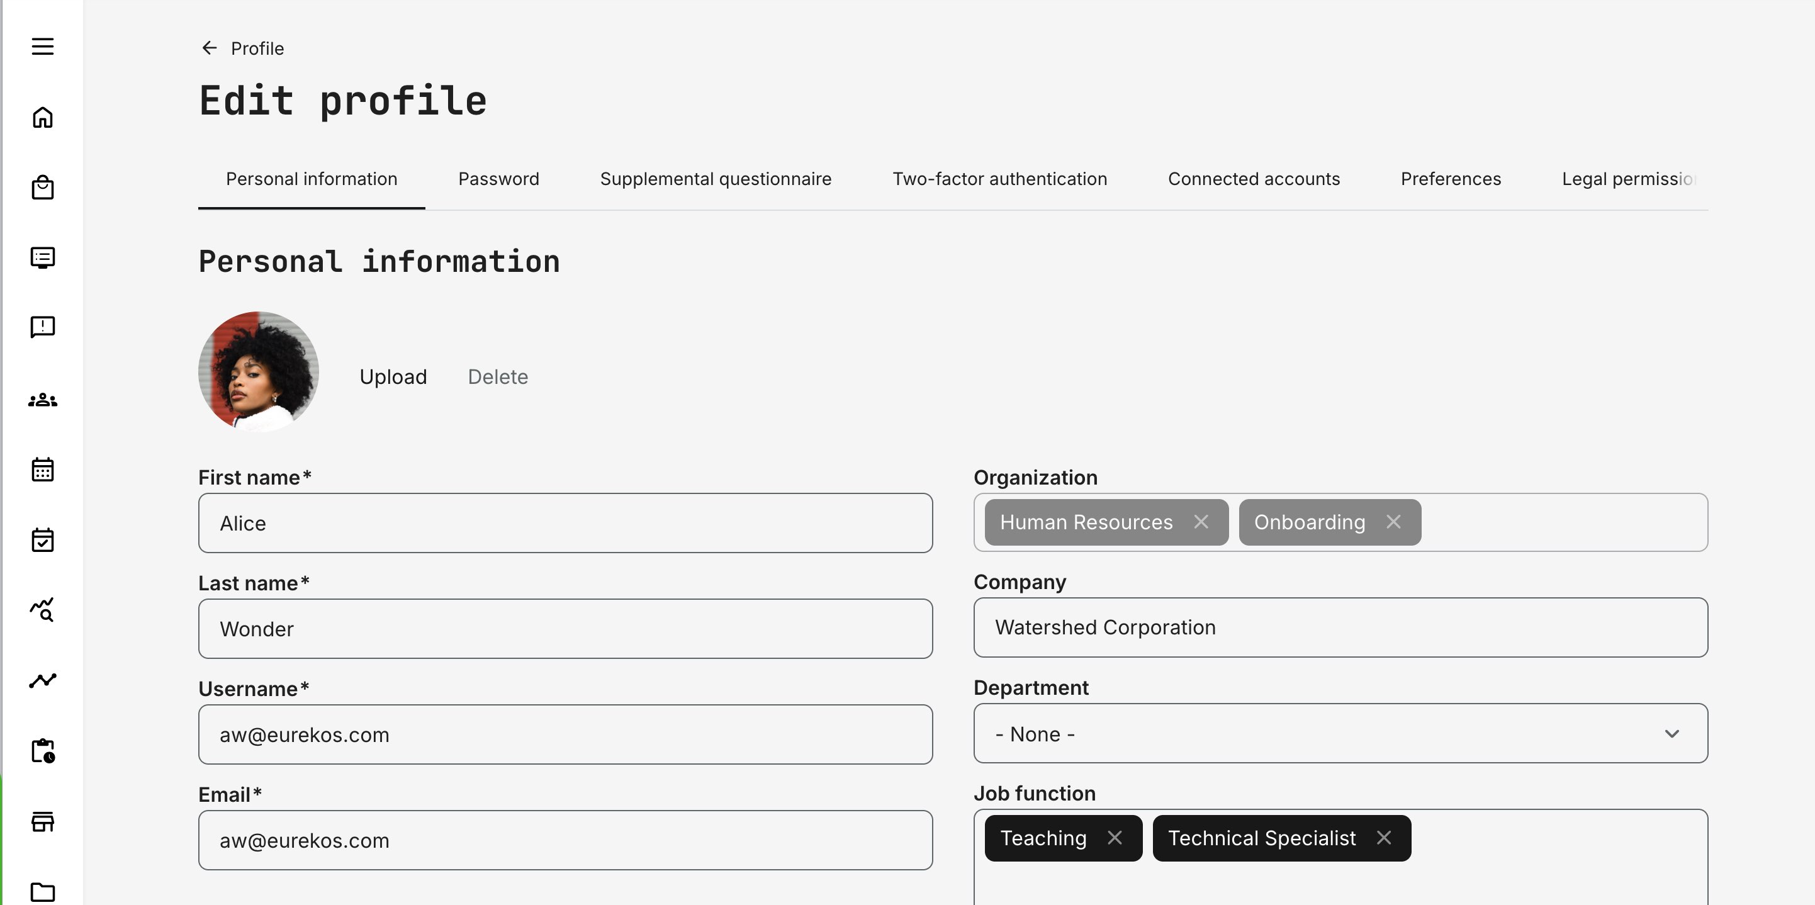Open the scheduled tasks calendar-check icon
The width and height of the screenshot is (1815, 905).
(x=43, y=539)
